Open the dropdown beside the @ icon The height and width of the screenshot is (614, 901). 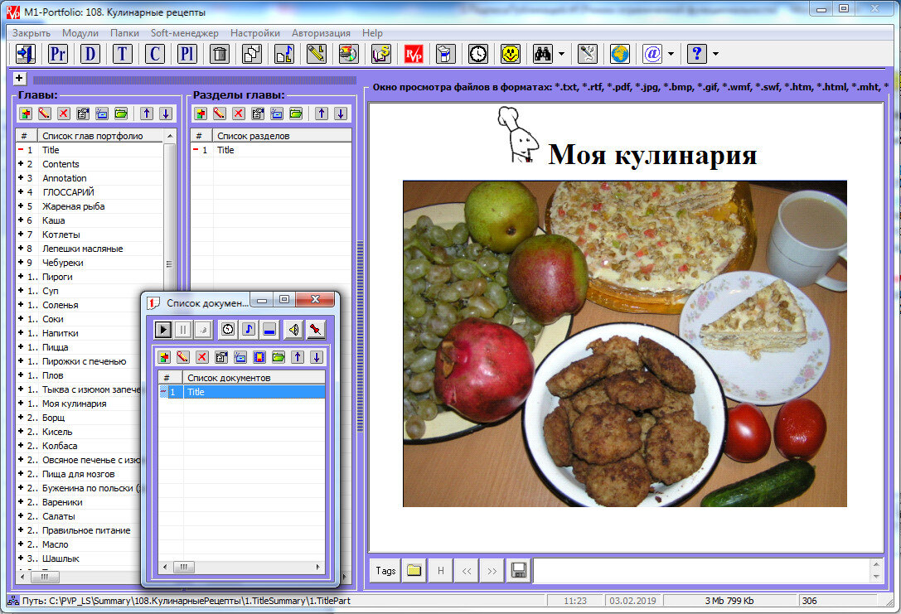point(671,54)
